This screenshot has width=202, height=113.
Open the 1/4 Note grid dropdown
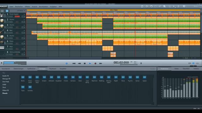click(21, 11)
